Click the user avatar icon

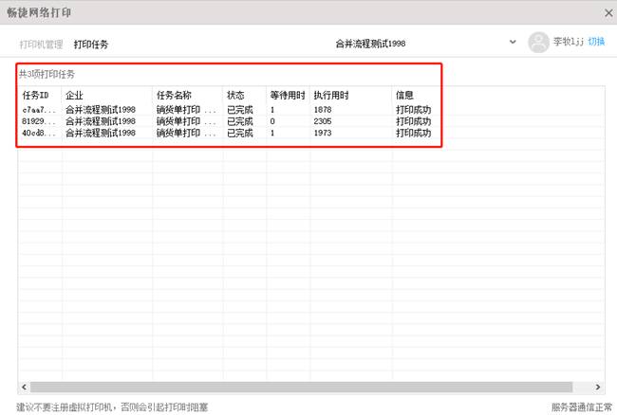[539, 43]
